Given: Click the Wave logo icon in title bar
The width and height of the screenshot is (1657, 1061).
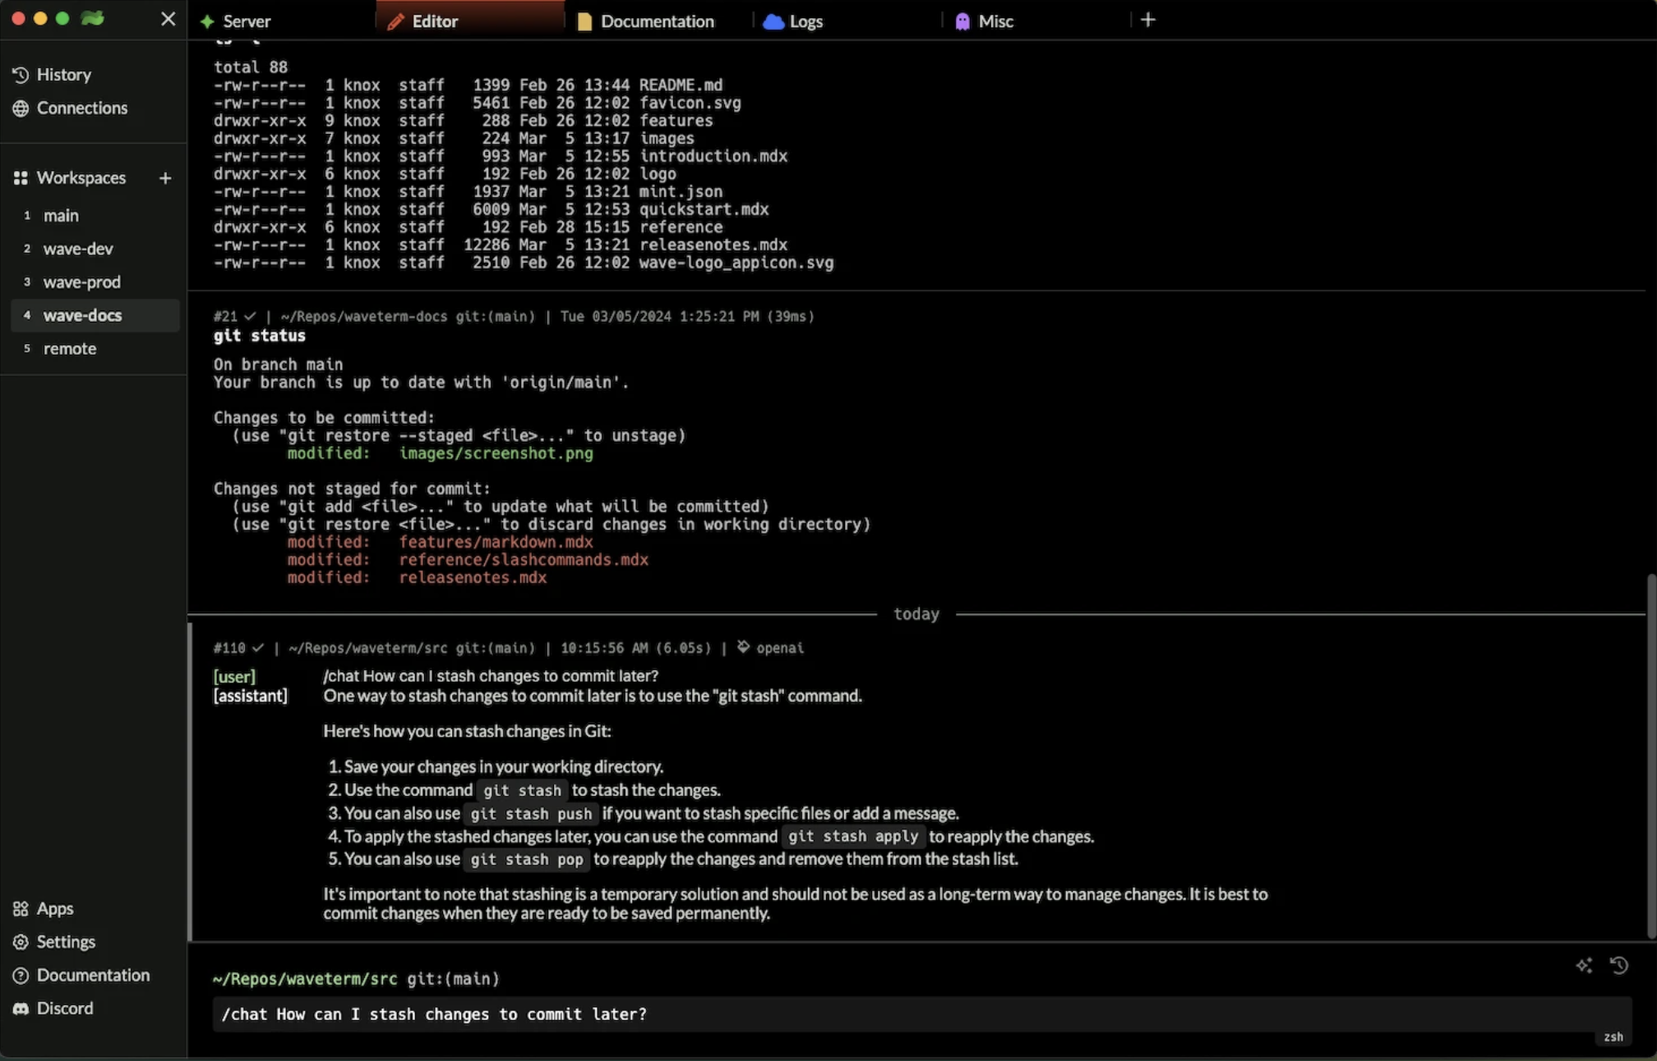Looking at the screenshot, I should tap(93, 18).
